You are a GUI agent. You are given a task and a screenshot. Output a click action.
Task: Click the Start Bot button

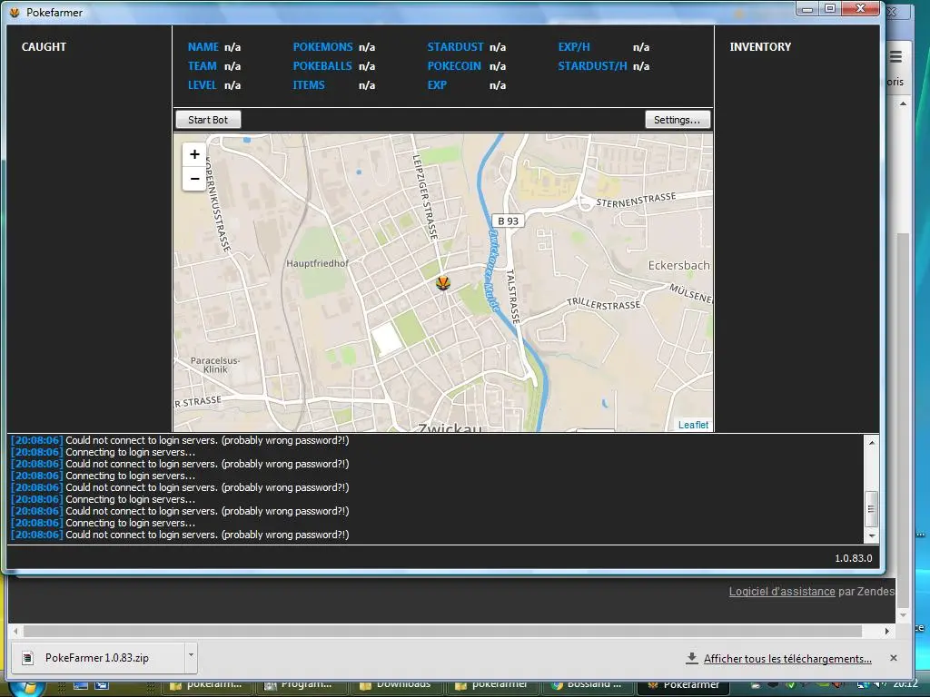pos(208,120)
